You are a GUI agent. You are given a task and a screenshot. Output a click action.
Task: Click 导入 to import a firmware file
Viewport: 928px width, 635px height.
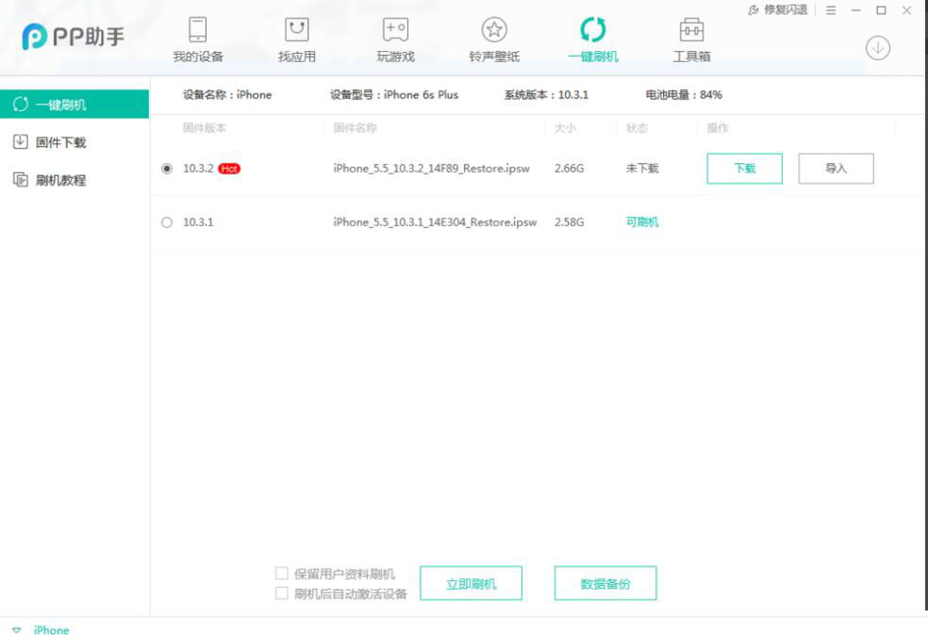pyautogui.click(x=837, y=167)
